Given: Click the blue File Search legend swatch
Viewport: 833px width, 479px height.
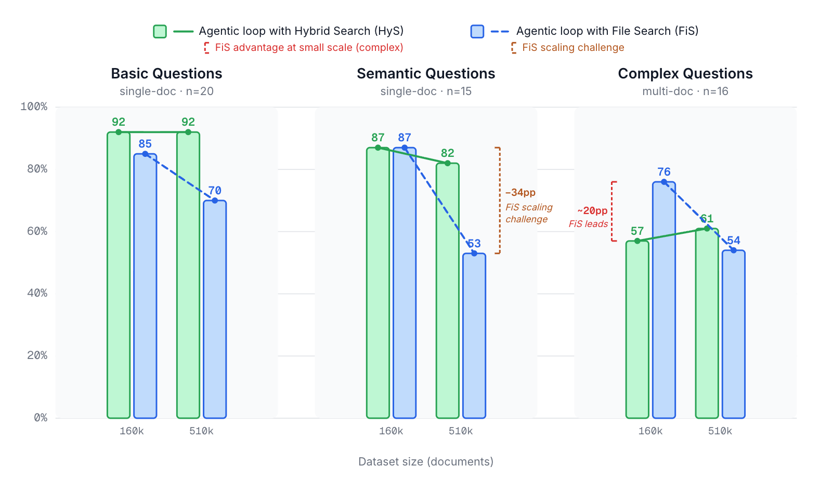Looking at the screenshot, I should tap(477, 32).
